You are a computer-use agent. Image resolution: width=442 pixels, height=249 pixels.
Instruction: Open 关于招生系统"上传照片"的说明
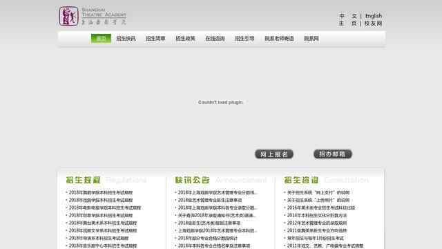318,200
